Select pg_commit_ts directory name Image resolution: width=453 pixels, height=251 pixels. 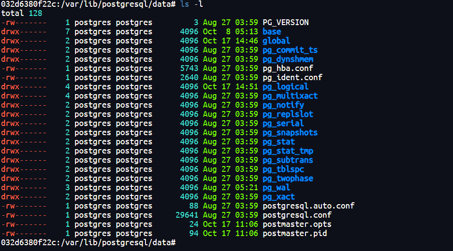pos(290,50)
